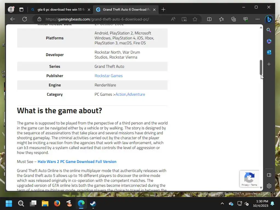Follow the Adventure category link
Viewport: 280px width, 210px height.
coord(136,94)
